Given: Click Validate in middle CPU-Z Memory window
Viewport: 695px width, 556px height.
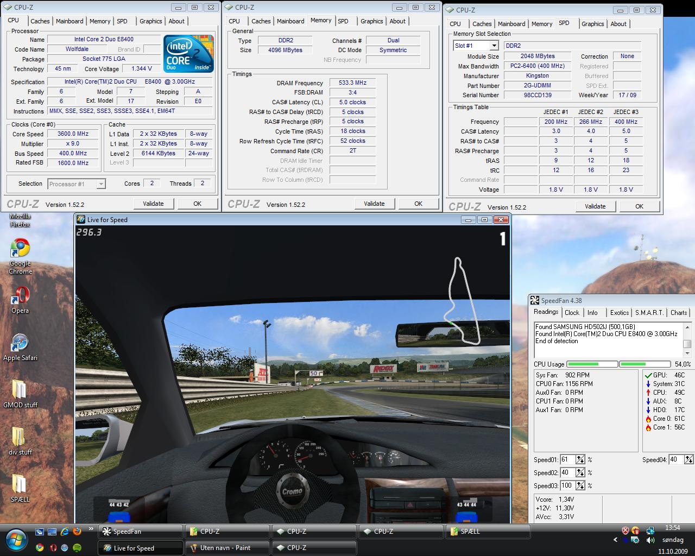Looking at the screenshot, I should point(374,204).
